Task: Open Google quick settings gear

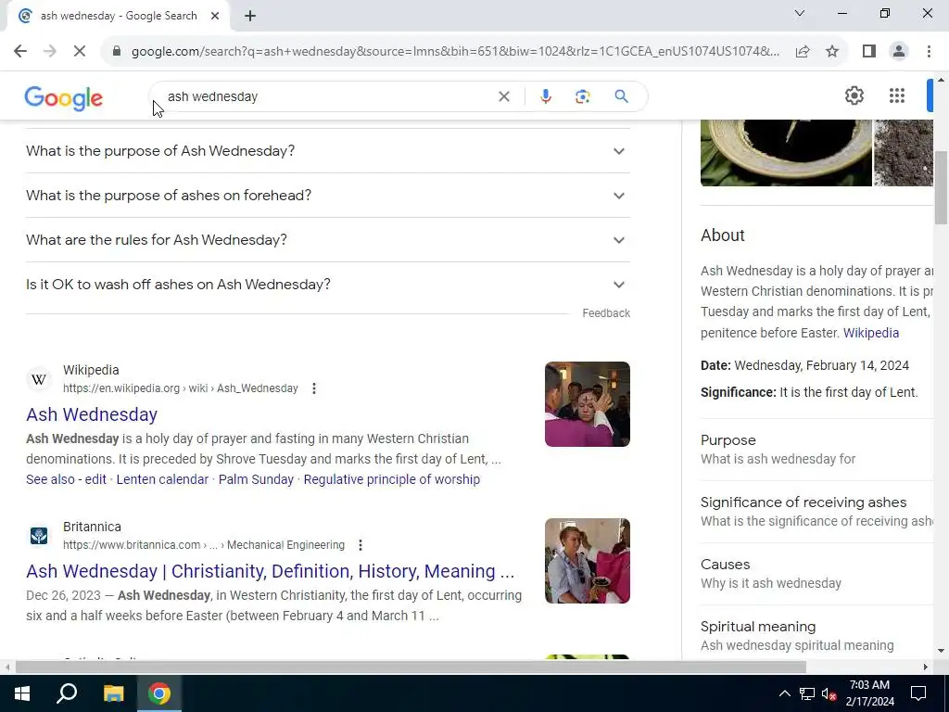Action: pos(854,95)
